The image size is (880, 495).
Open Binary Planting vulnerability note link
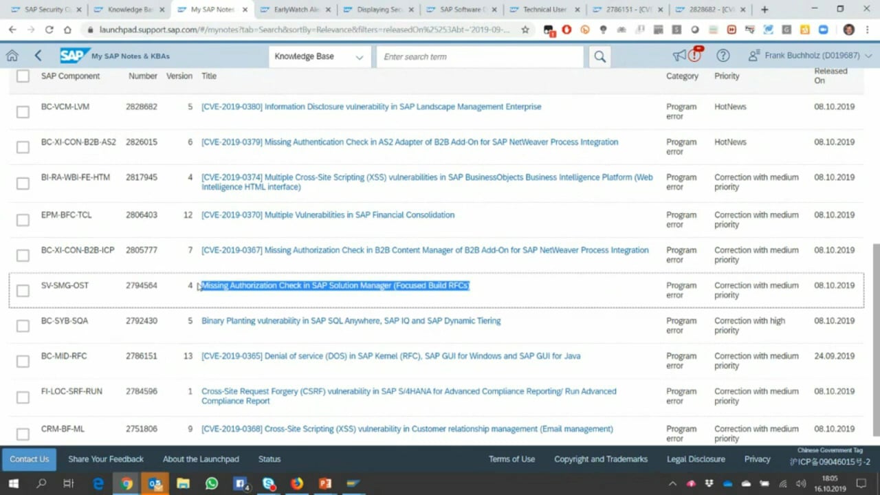pyautogui.click(x=351, y=321)
